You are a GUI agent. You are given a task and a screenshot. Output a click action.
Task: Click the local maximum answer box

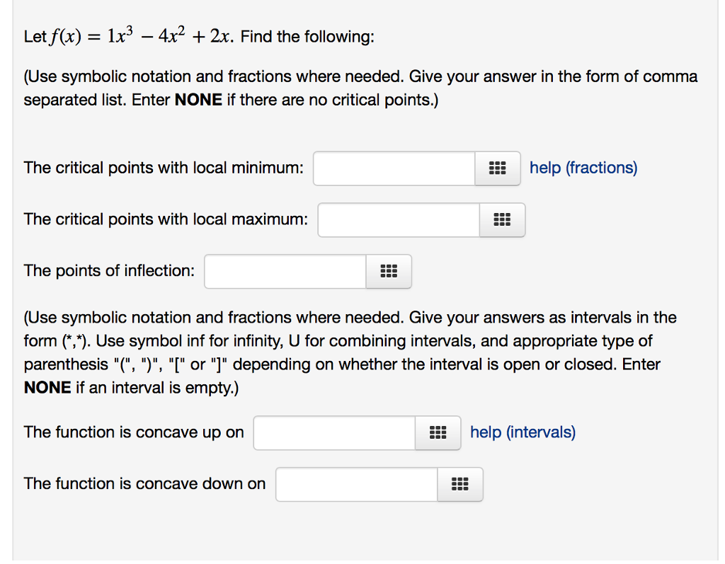click(x=399, y=220)
